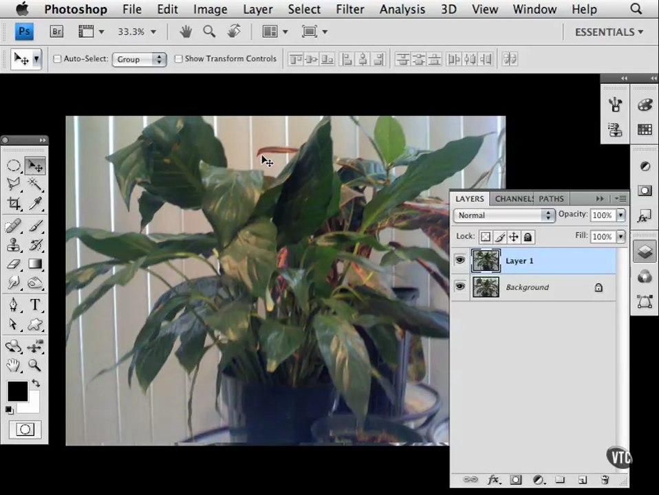Create new fill or adjustment layer
The height and width of the screenshot is (495, 659).
pyautogui.click(x=538, y=479)
